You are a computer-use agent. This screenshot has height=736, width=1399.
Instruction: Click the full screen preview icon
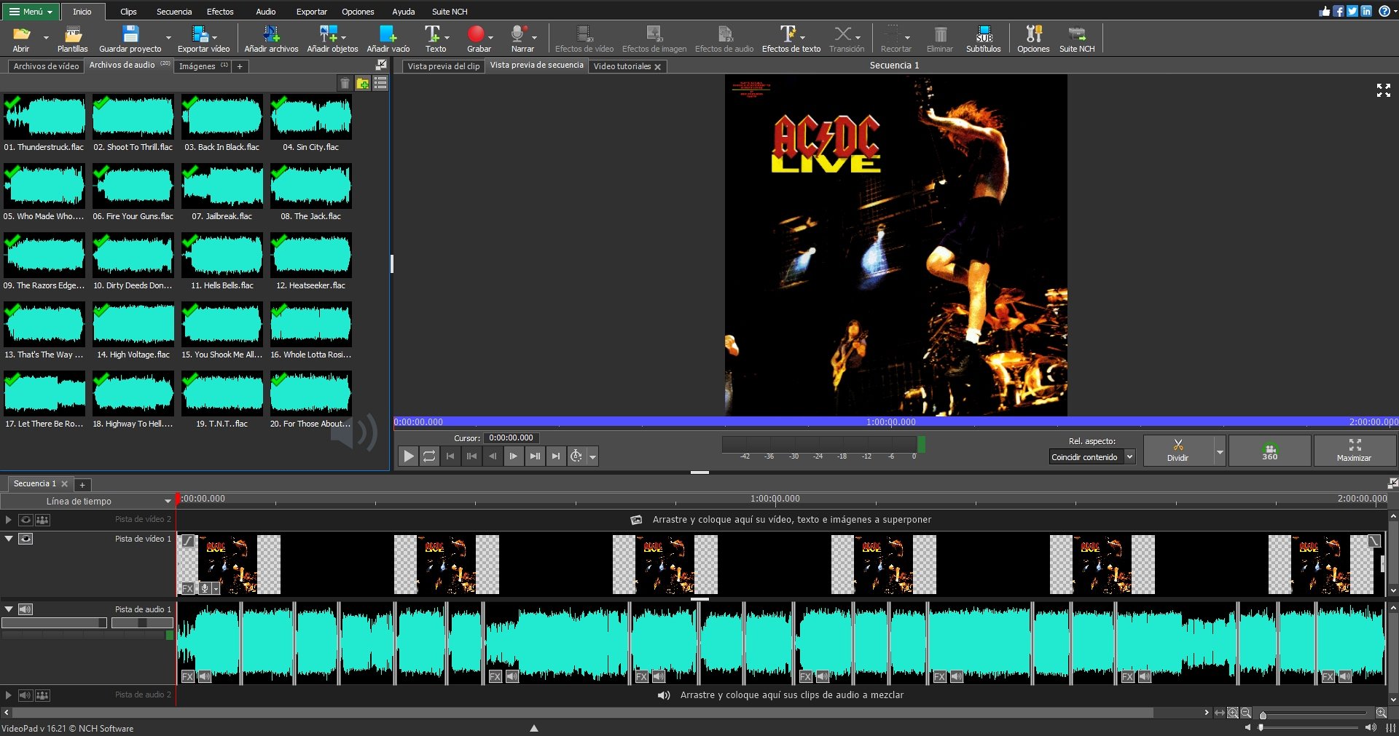pos(1384,90)
